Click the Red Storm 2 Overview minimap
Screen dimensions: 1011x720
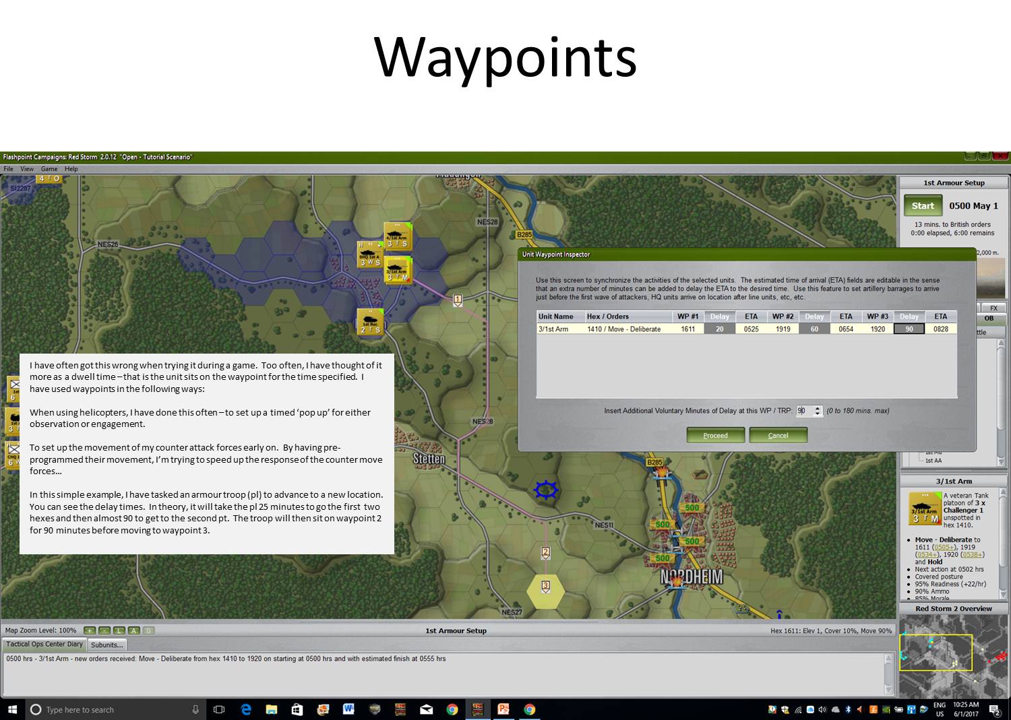(x=954, y=656)
